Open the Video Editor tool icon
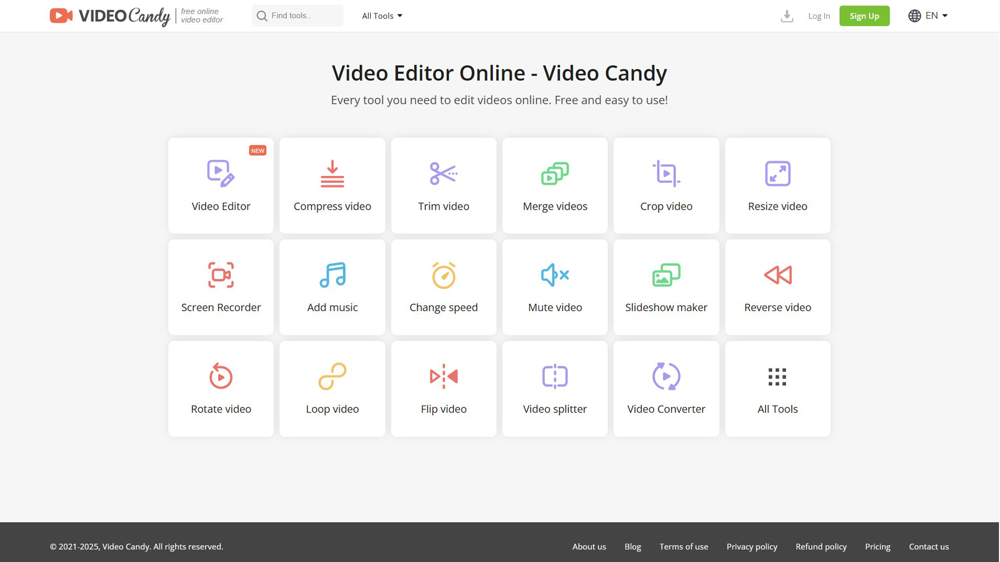Viewport: 1000px width, 562px height. [x=221, y=173]
